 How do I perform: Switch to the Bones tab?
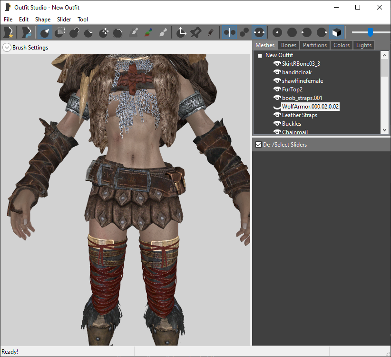click(289, 45)
